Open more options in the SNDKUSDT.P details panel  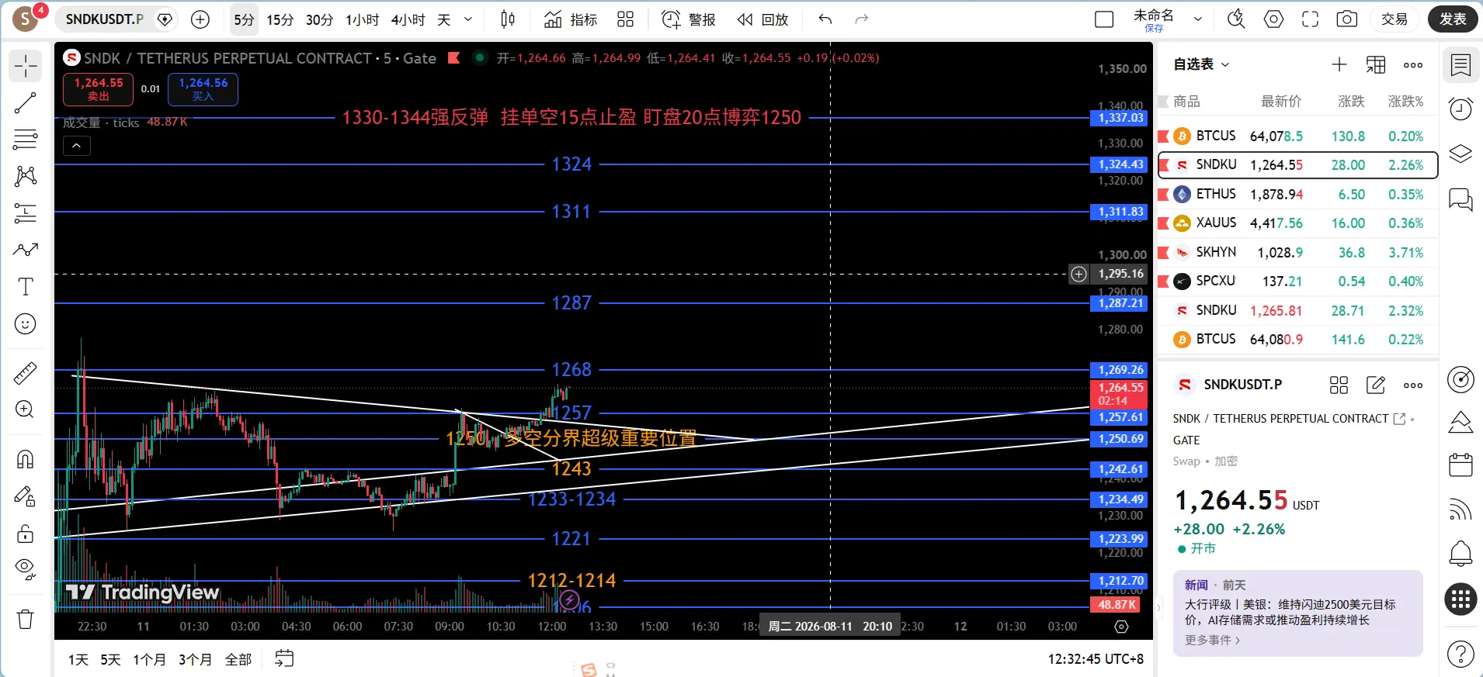point(1413,385)
